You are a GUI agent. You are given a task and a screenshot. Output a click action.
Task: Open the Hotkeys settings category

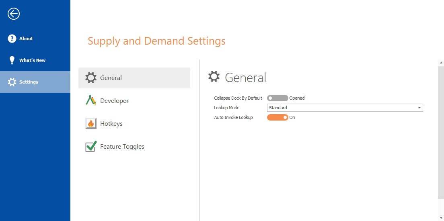click(134, 124)
